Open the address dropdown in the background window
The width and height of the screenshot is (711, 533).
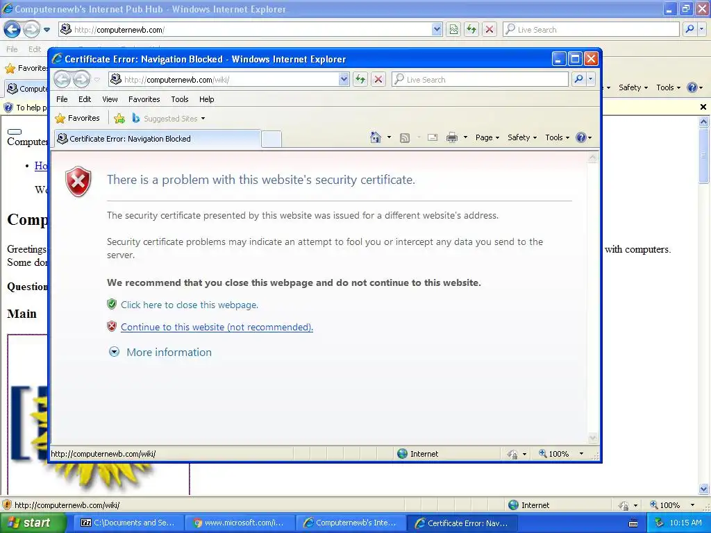click(437, 29)
